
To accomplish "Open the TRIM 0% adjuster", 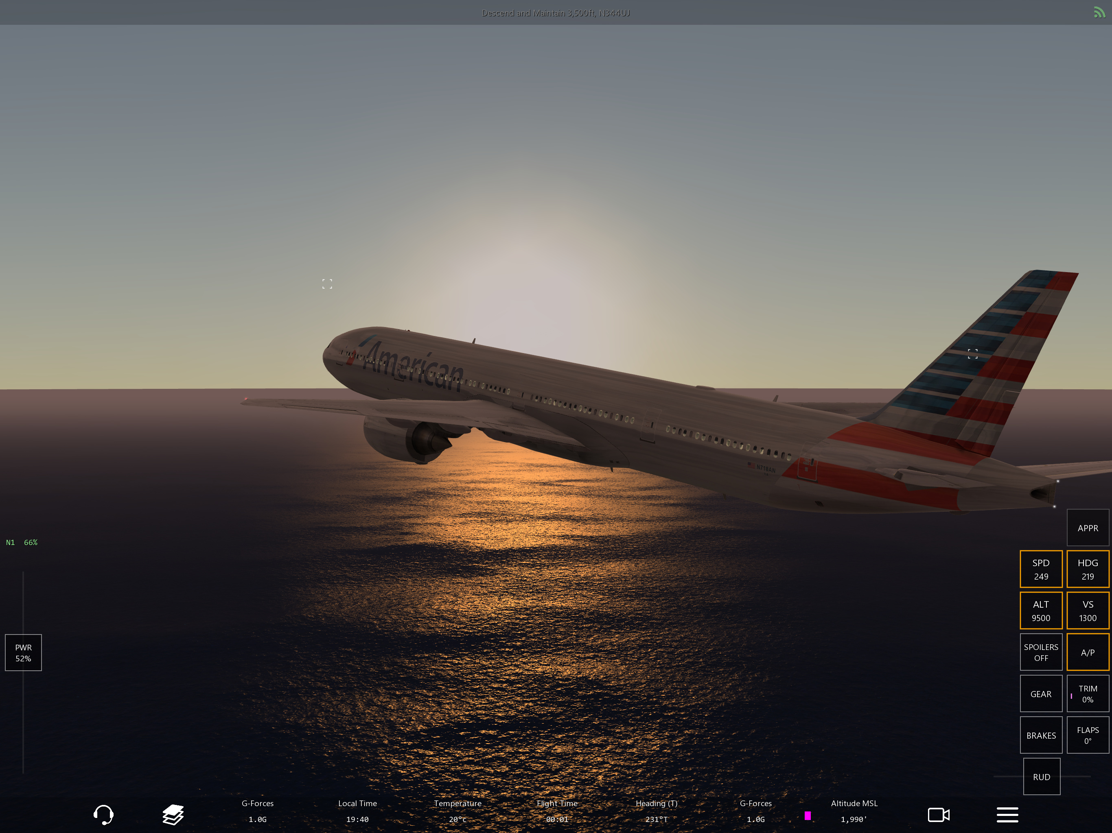I will tap(1087, 694).
